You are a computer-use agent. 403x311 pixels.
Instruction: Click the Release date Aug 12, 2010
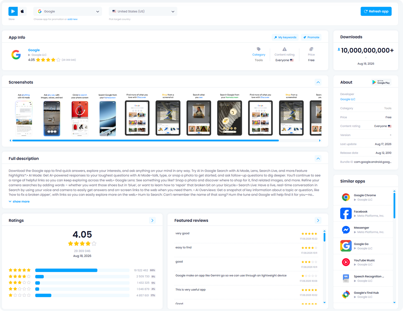[383, 153]
